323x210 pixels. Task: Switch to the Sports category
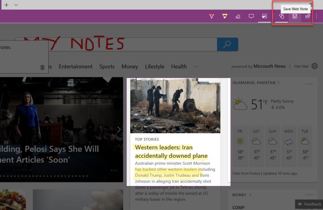(x=107, y=67)
